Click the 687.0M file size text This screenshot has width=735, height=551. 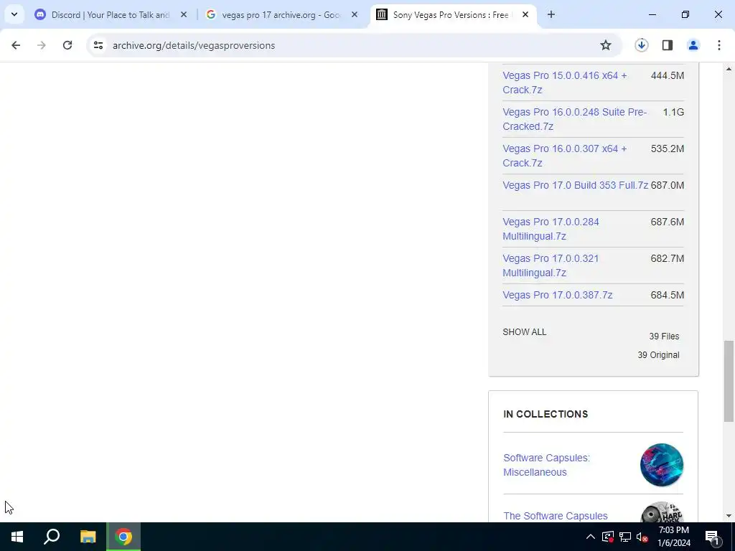click(x=667, y=185)
